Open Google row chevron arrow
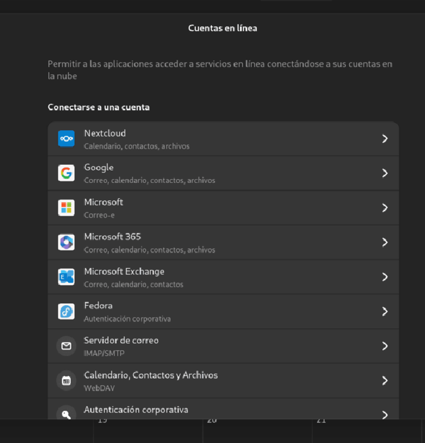This screenshot has height=443, width=425. [384, 173]
